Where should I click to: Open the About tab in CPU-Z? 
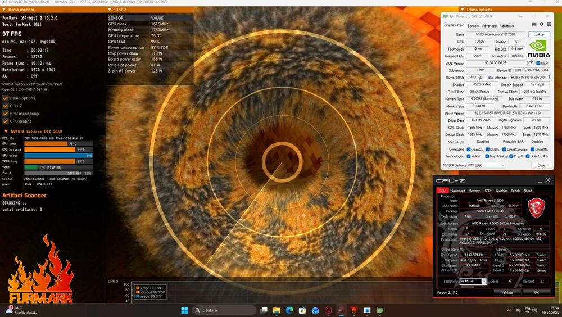point(528,191)
